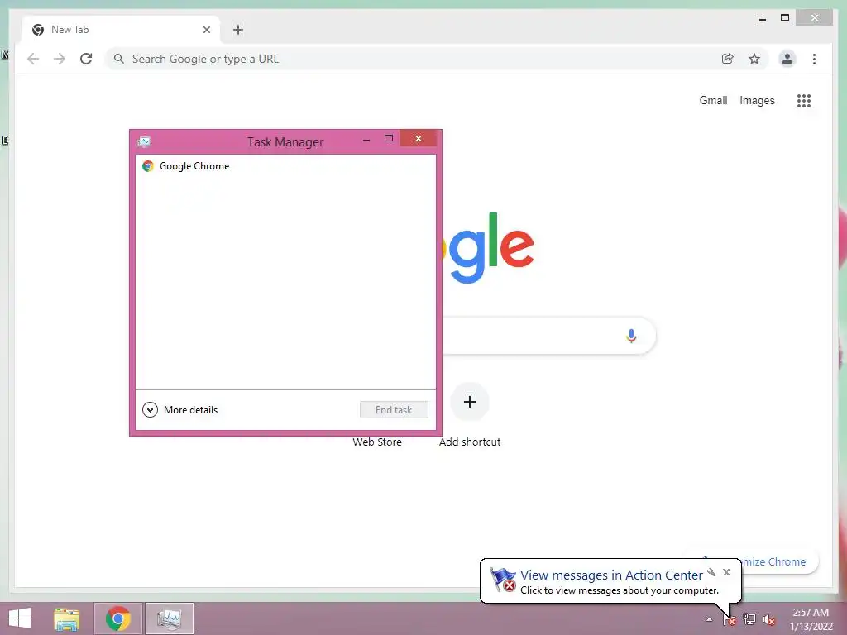Close the New Tab tab
Viewport: 847px width, 635px height.
pyautogui.click(x=206, y=30)
